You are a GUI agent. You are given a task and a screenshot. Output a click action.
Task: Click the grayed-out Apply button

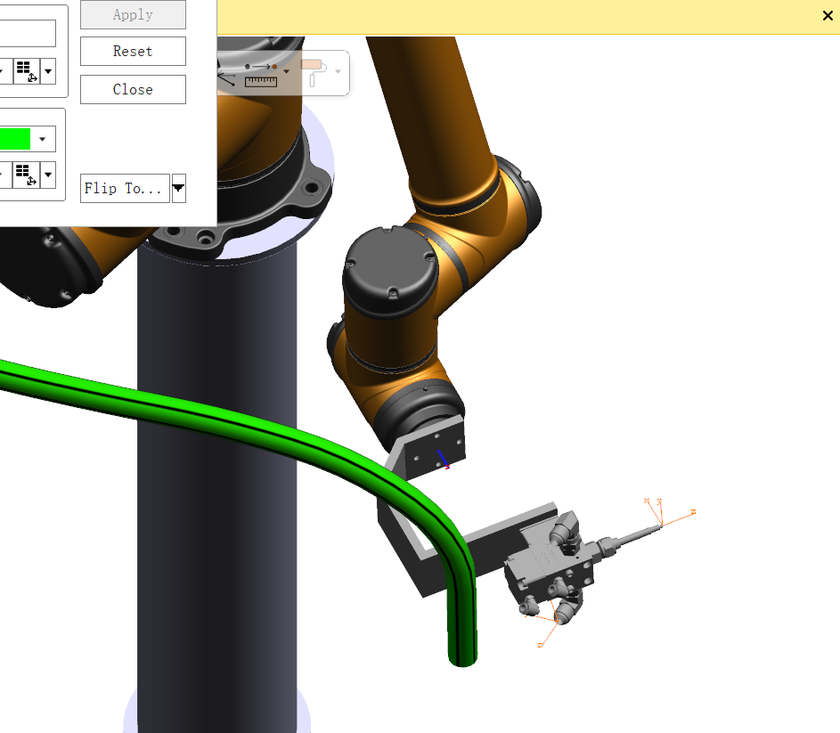point(133,14)
